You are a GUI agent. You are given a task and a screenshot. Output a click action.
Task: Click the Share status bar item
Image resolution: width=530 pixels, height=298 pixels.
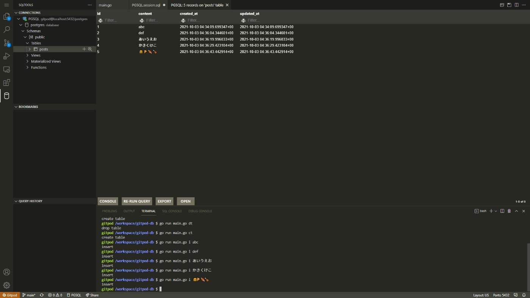coord(92,295)
